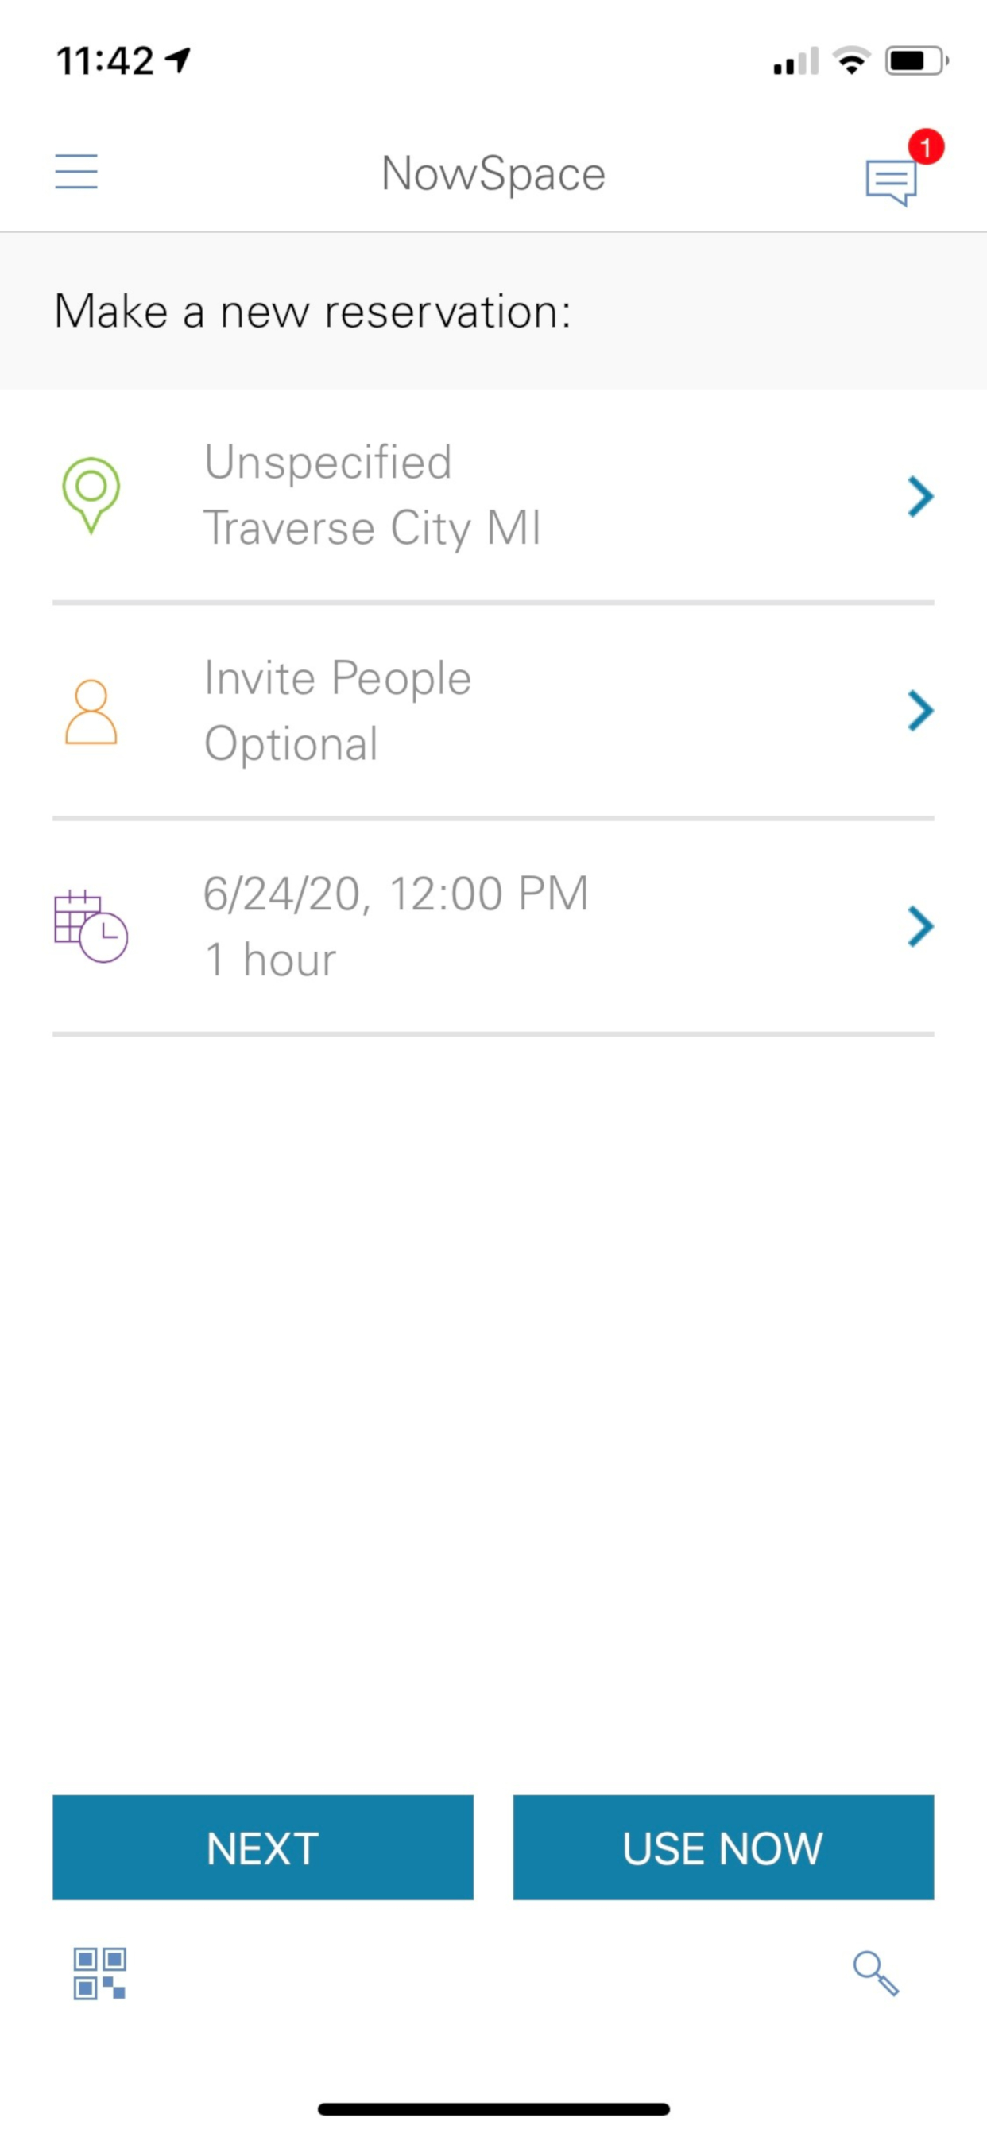
Task: Tap the orange person icon
Action: coord(91,712)
